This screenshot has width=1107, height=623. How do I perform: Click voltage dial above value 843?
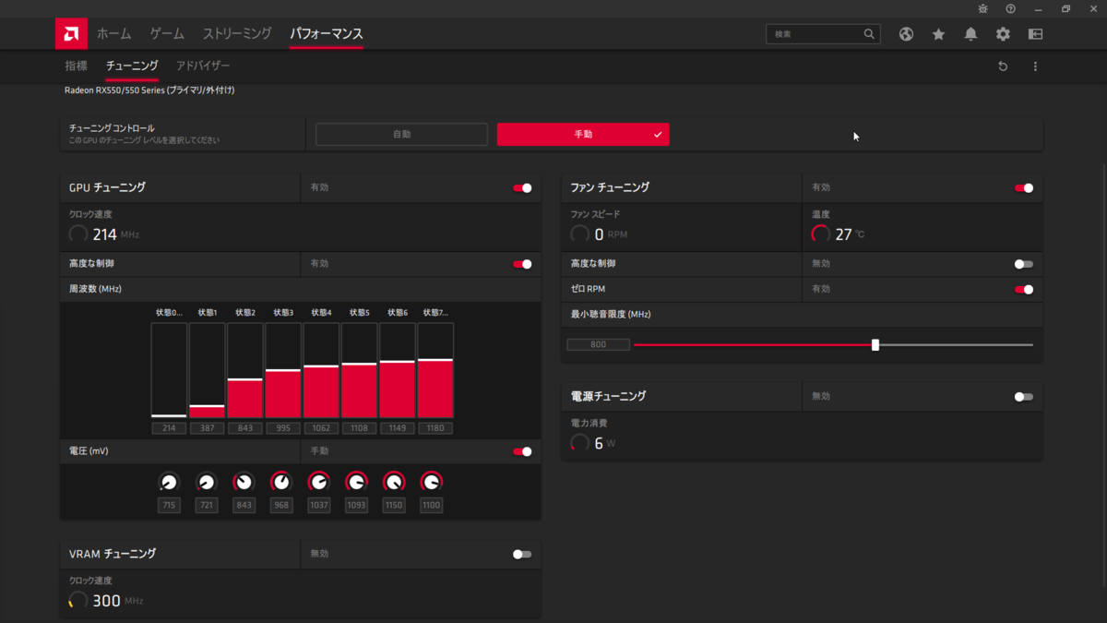(x=244, y=482)
